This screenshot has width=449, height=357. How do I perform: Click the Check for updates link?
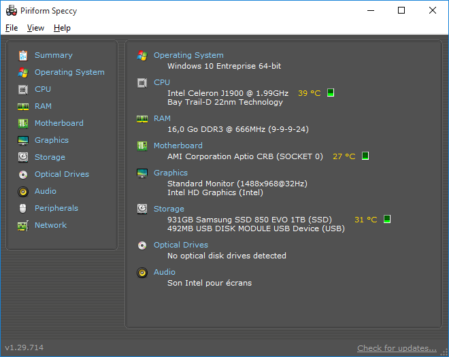coord(397,348)
